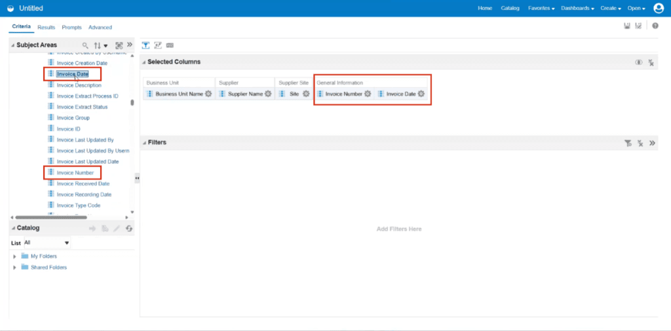671x331 pixels.
Task: Click the Subject Areas horizontal scrollbar
Action: [x=51, y=218]
